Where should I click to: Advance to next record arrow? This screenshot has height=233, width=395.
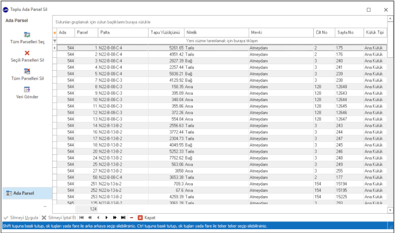106,218
